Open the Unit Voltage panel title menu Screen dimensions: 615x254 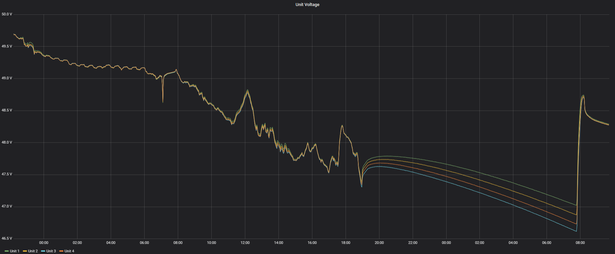(307, 5)
